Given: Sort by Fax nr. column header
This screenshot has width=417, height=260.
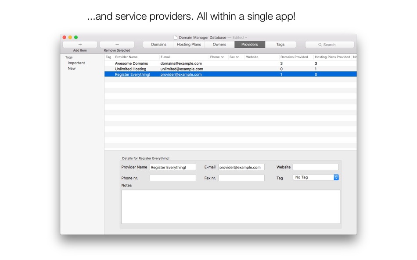Looking at the screenshot, I should [236, 57].
